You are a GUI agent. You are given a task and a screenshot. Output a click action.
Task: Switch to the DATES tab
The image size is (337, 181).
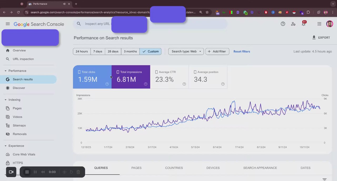coord(305,168)
